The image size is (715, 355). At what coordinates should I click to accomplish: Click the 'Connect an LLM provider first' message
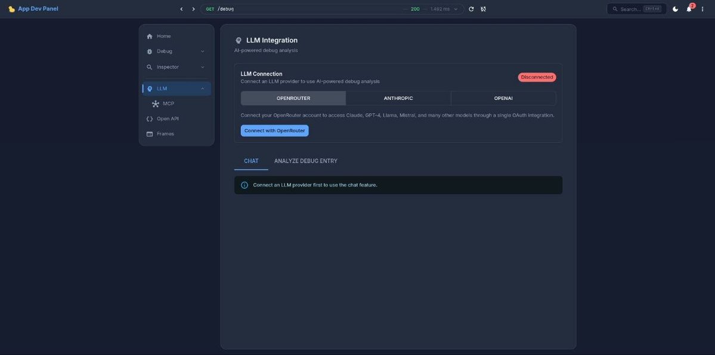[315, 185]
